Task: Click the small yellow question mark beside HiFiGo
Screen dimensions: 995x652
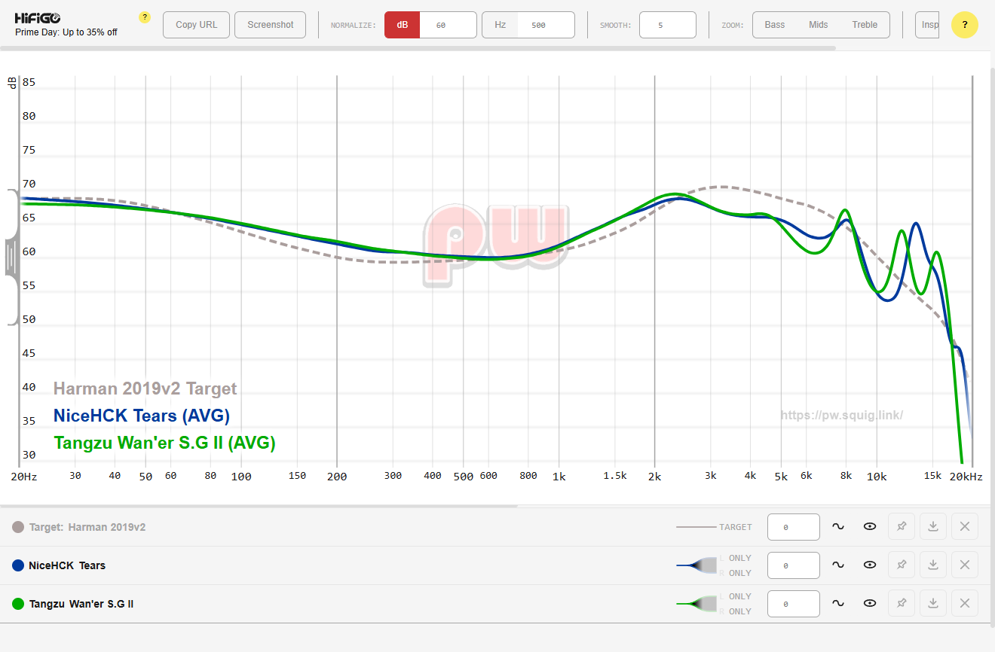Action: 145,17
